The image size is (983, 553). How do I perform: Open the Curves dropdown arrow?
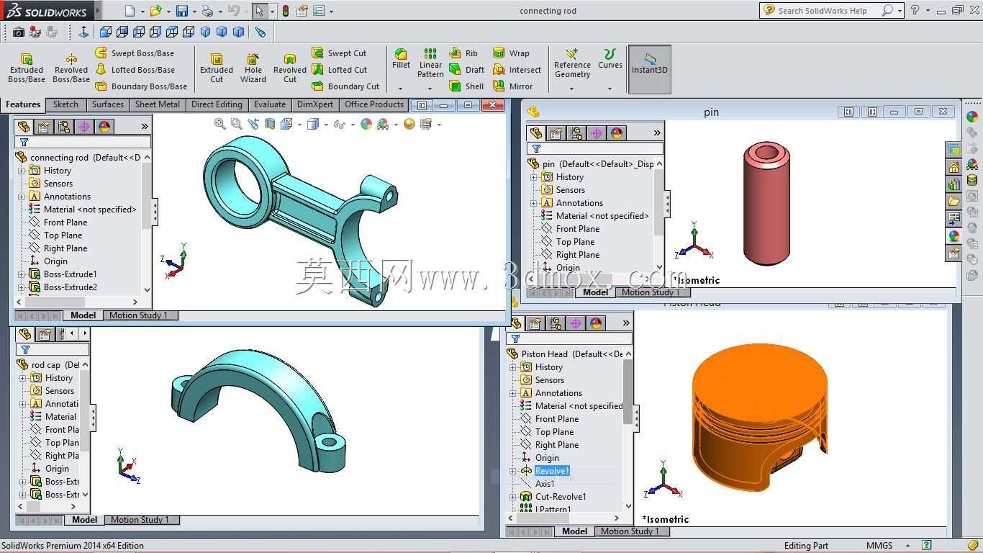[x=610, y=89]
